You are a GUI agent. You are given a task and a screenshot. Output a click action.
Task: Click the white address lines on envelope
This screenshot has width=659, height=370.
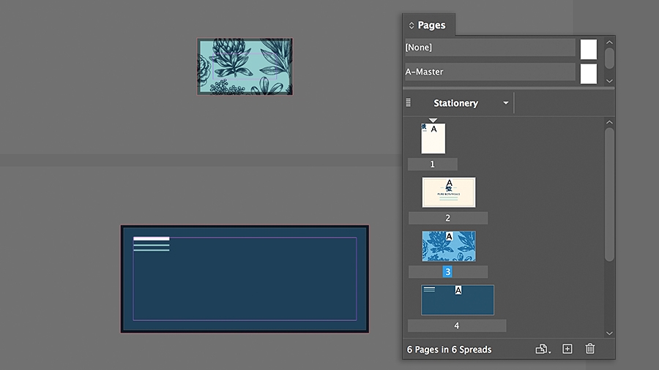click(x=152, y=244)
